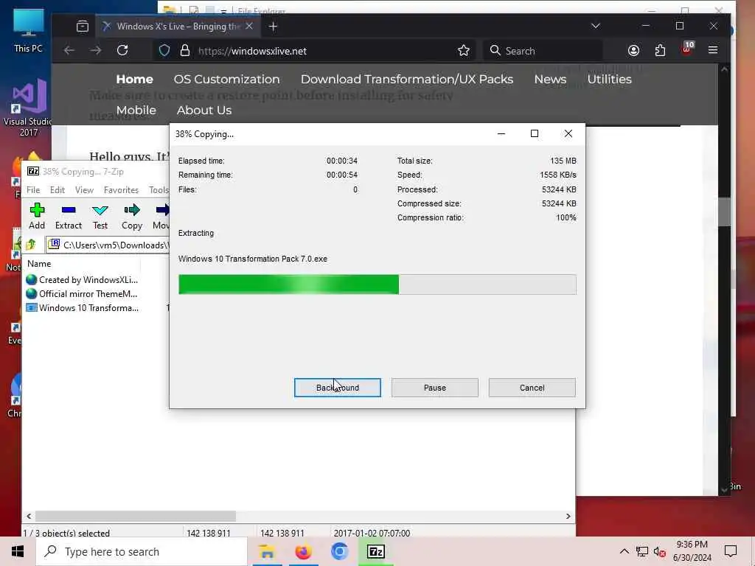755x566 pixels.
Task: Open File Explorer from the taskbar
Action: coord(267,551)
